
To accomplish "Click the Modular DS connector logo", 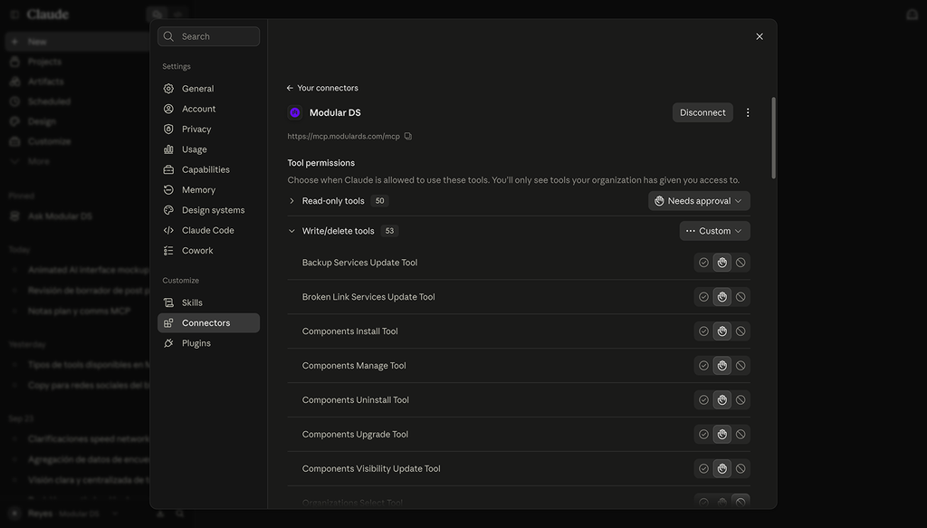I will point(294,112).
